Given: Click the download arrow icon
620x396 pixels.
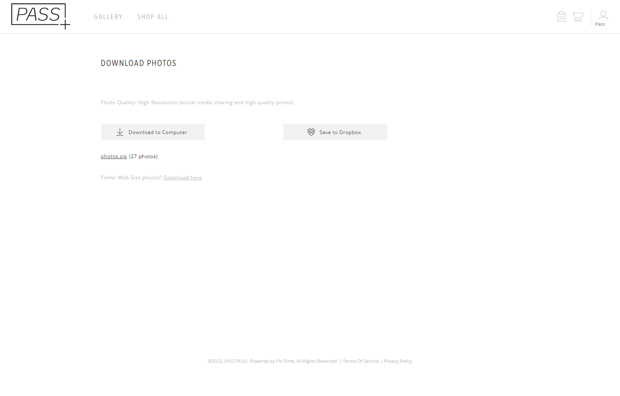Looking at the screenshot, I should 120,132.
